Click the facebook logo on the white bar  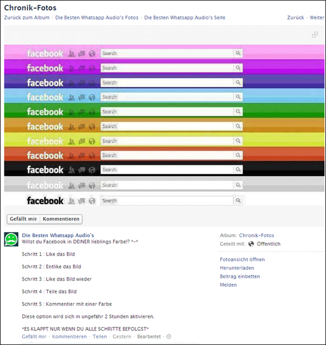45,200
